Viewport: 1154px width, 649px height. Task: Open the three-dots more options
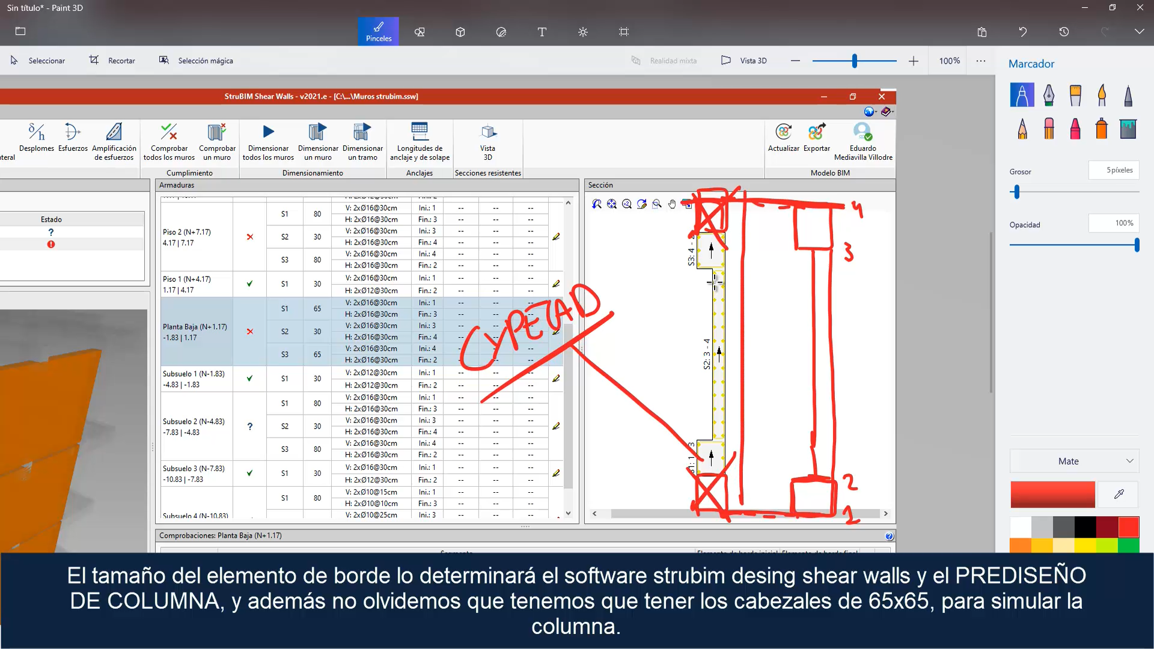(x=981, y=61)
